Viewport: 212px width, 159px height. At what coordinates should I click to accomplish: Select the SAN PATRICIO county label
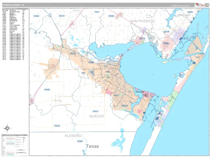(x=142, y=21)
